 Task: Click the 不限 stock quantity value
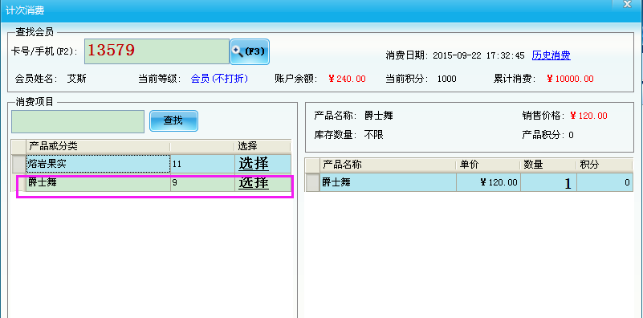point(374,135)
